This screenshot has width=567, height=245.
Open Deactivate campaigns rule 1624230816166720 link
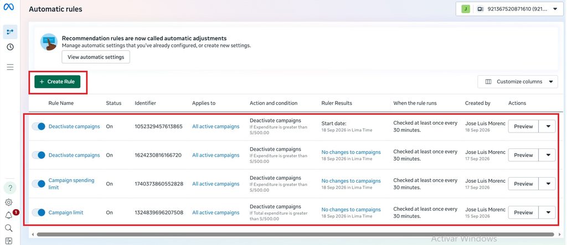74,155
